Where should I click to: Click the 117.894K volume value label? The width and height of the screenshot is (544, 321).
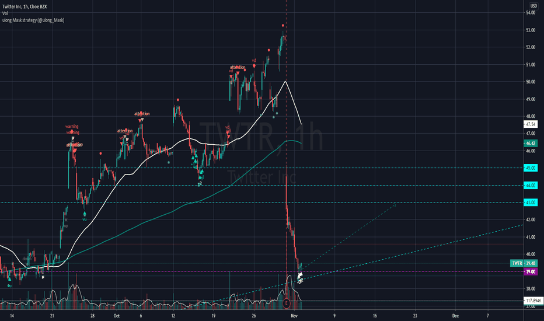(x=533, y=301)
